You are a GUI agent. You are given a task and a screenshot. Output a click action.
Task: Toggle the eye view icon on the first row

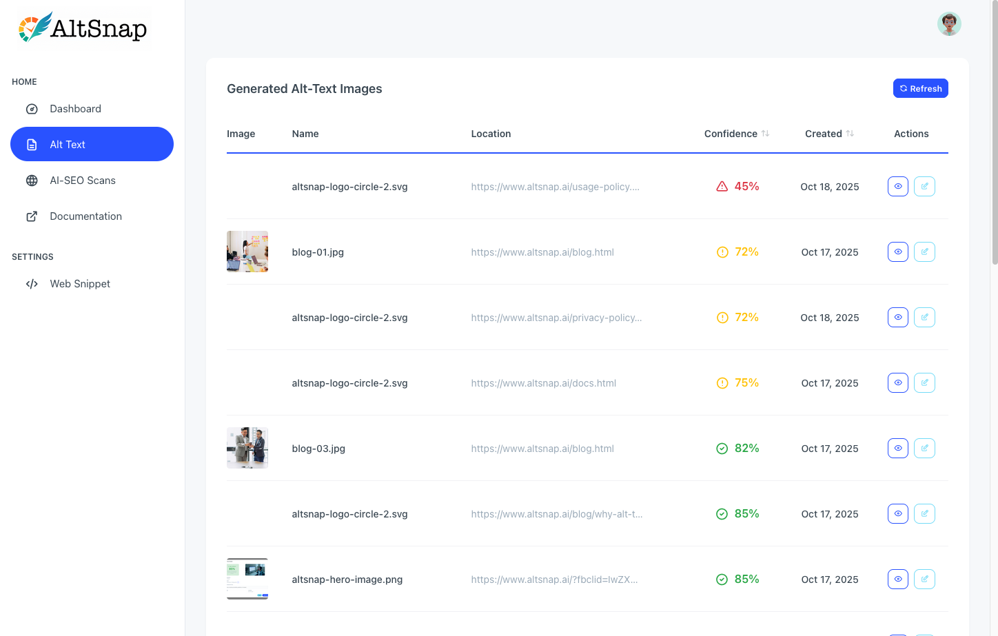tap(897, 186)
